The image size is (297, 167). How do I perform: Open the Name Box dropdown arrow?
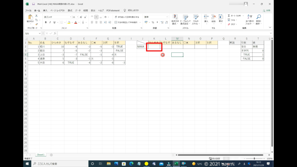click(x=40, y=33)
